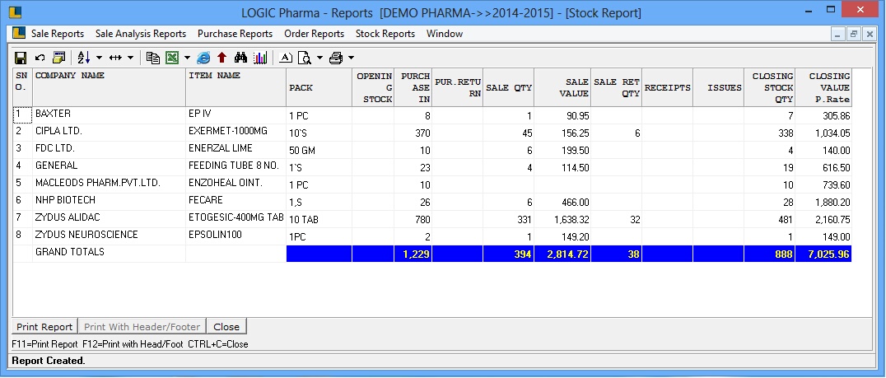Screen dimensions: 886x378
Task: Select the ZYDUS NEUROSCIENCE company cell
Action: (x=109, y=236)
